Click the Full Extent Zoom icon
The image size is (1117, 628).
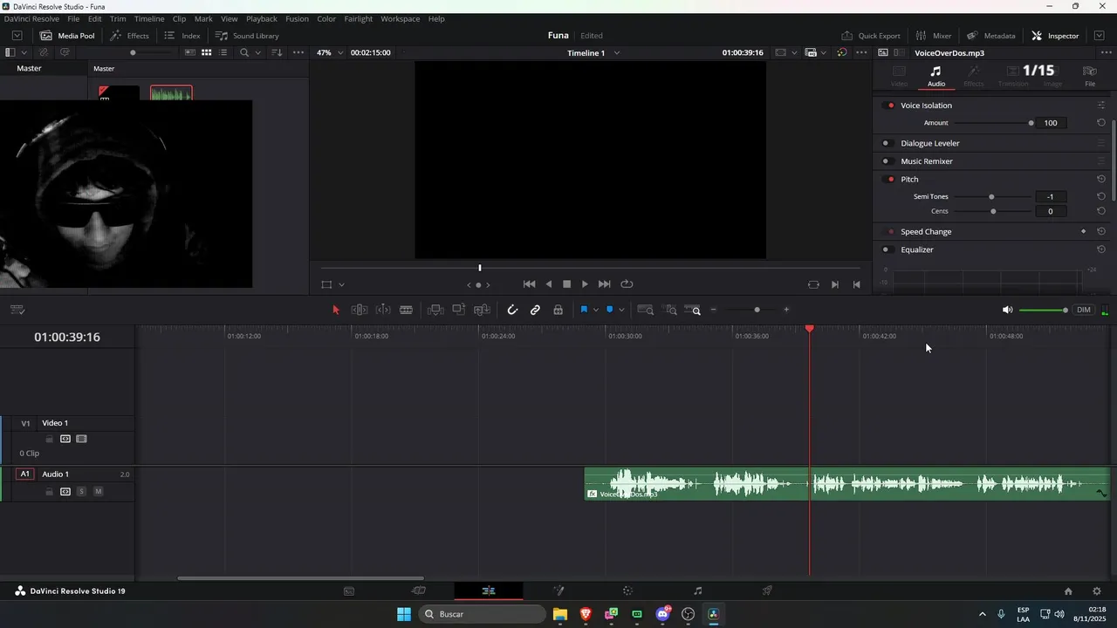646,310
